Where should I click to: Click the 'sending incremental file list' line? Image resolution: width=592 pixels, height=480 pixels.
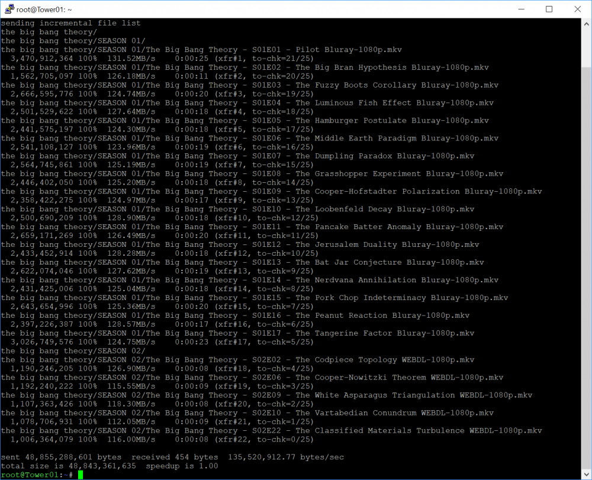pyautogui.click(x=70, y=23)
